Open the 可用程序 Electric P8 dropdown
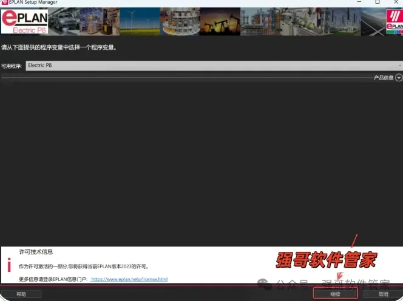Screen dimensions: 403x301 (x=214, y=66)
